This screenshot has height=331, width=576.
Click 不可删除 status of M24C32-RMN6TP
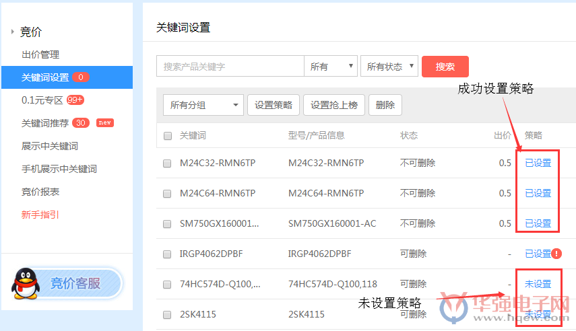(418, 163)
